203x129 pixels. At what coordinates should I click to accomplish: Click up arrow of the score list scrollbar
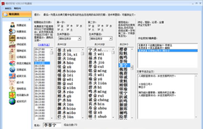pos(52,49)
